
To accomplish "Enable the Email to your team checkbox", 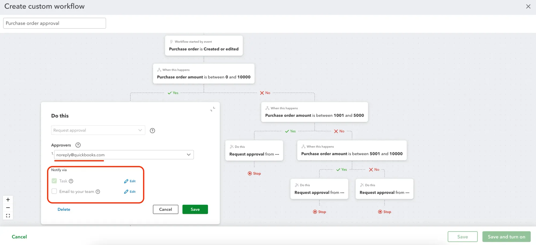I will (x=54, y=191).
